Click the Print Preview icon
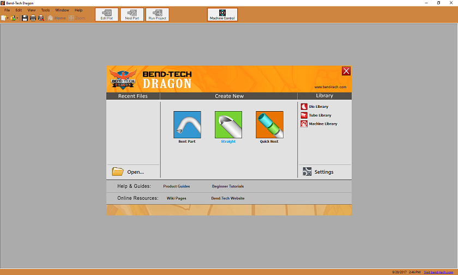 pos(41,18)
